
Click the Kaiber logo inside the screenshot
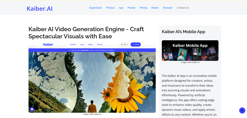tap(48, 45)
